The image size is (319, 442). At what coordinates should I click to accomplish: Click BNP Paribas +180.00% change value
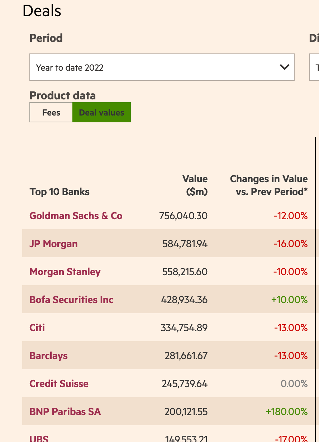point(286,412)
